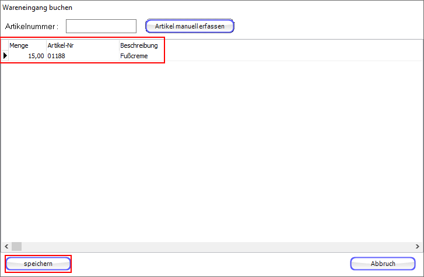Click the blank header area right of Beschreibung
This screenshot has width=424, height=277.
click(292, 45)
